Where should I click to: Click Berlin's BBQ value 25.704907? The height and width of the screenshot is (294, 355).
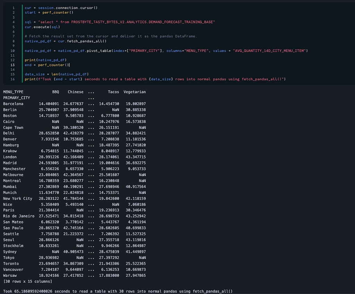pos(49,110)
